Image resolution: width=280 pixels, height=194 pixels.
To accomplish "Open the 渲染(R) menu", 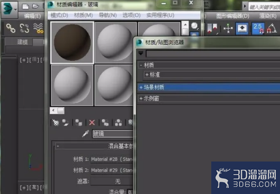I will 268,16.
